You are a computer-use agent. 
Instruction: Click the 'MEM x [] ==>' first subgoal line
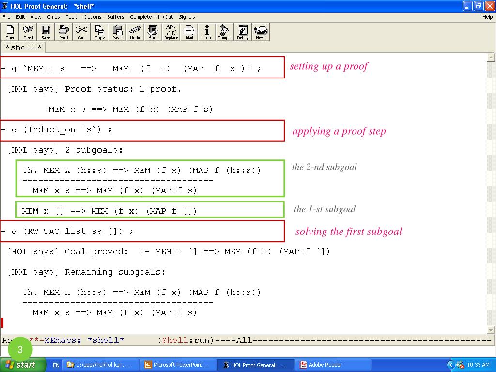[x=109, y=211]
